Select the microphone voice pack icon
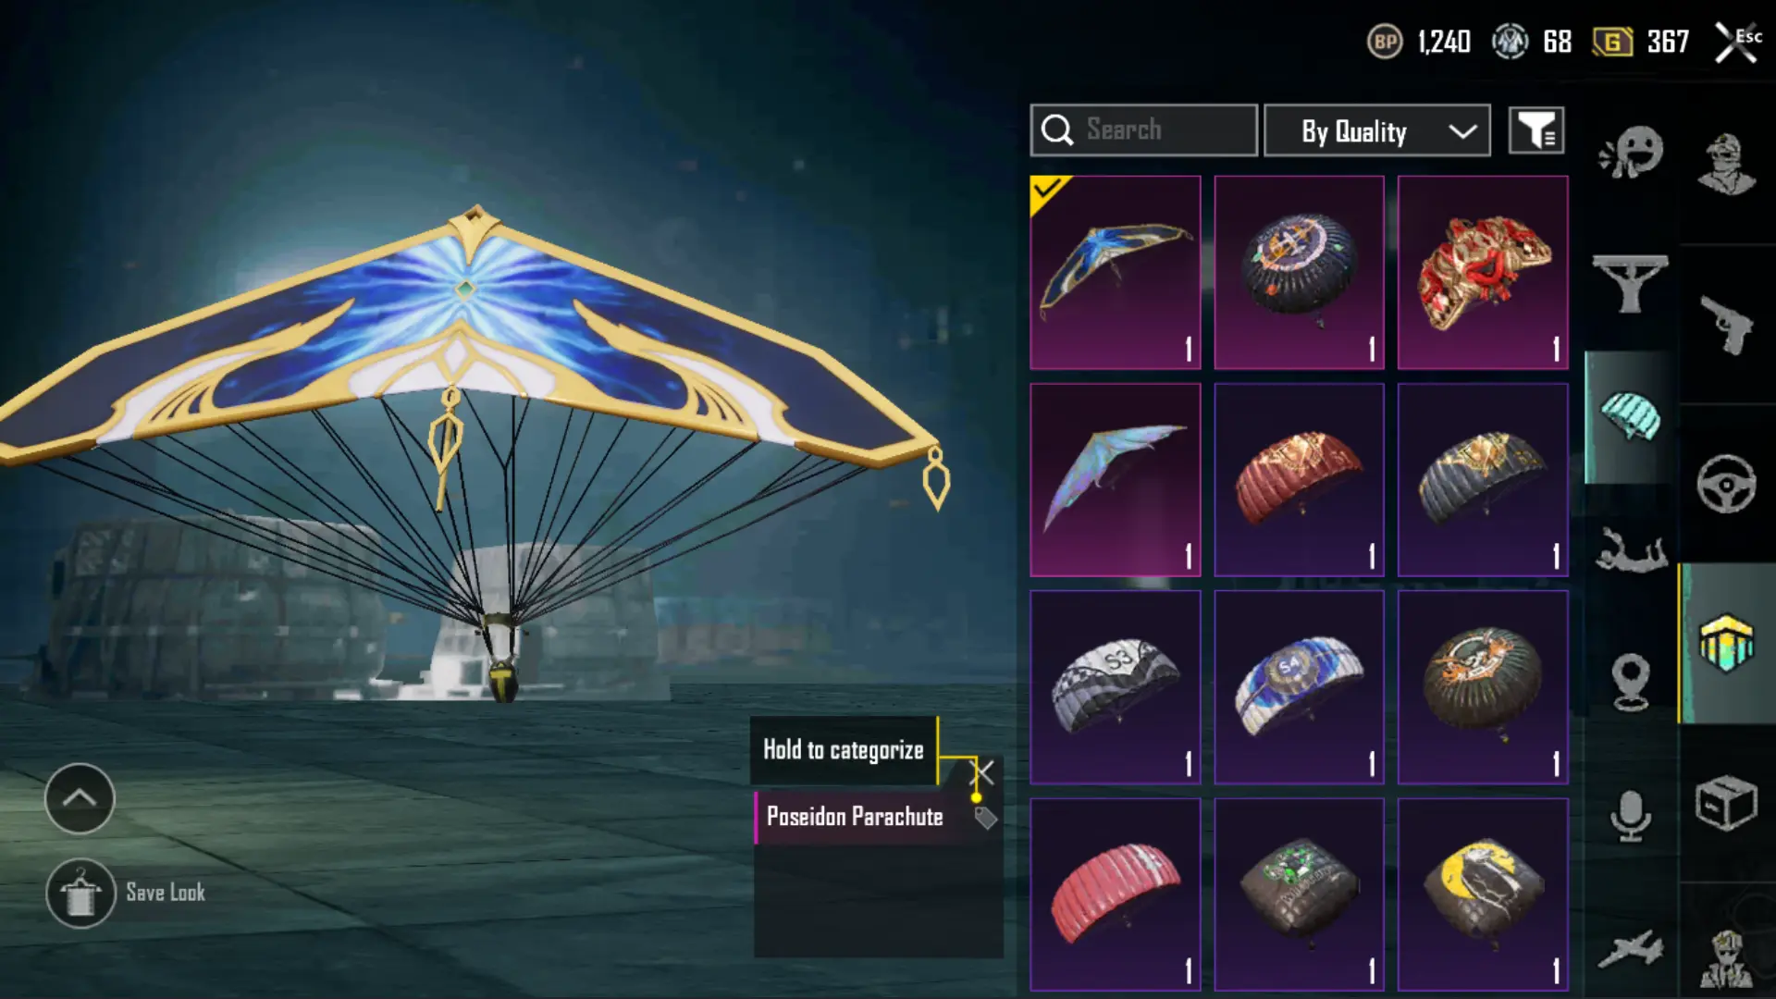 click(x=1631, y=816)
